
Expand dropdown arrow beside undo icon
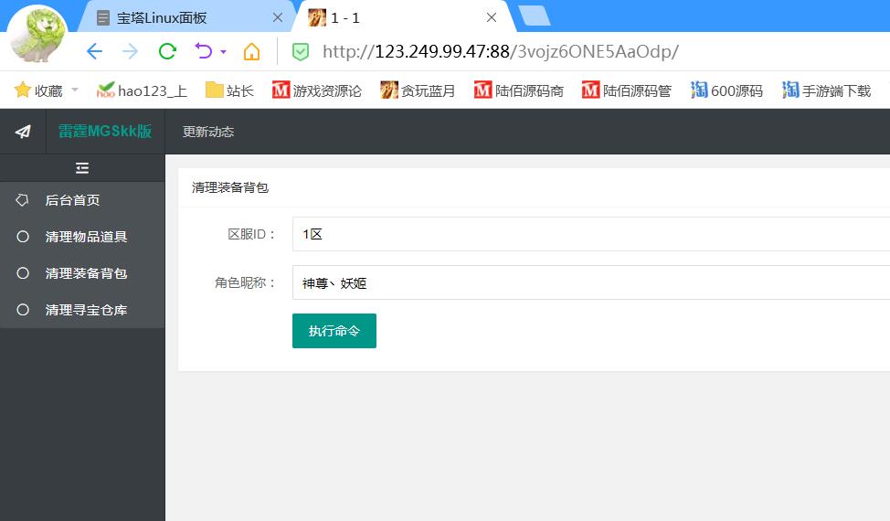223,52
